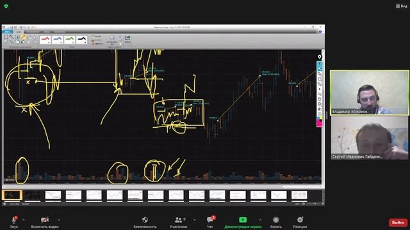This screenshot has width=410, height=230.
Task: Click the vertical scrollbar beside the chart
Action: (323, 118)
